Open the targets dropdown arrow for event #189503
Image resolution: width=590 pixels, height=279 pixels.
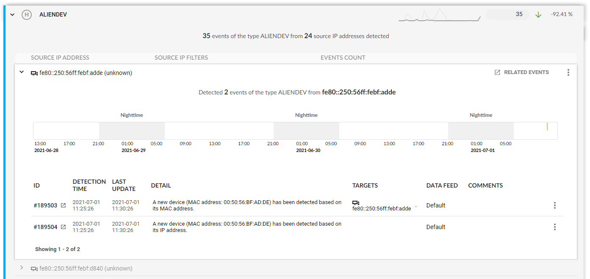tap(415, 207)
